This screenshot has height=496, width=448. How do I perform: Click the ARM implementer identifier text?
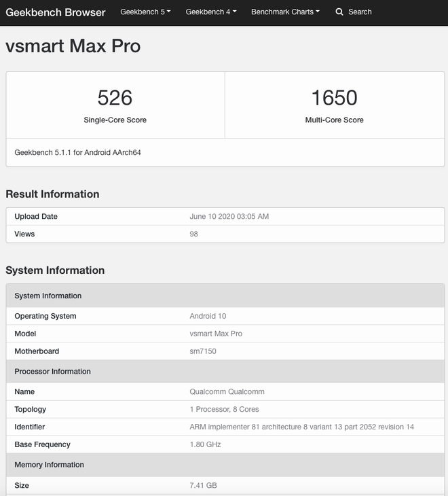[301, 427]
